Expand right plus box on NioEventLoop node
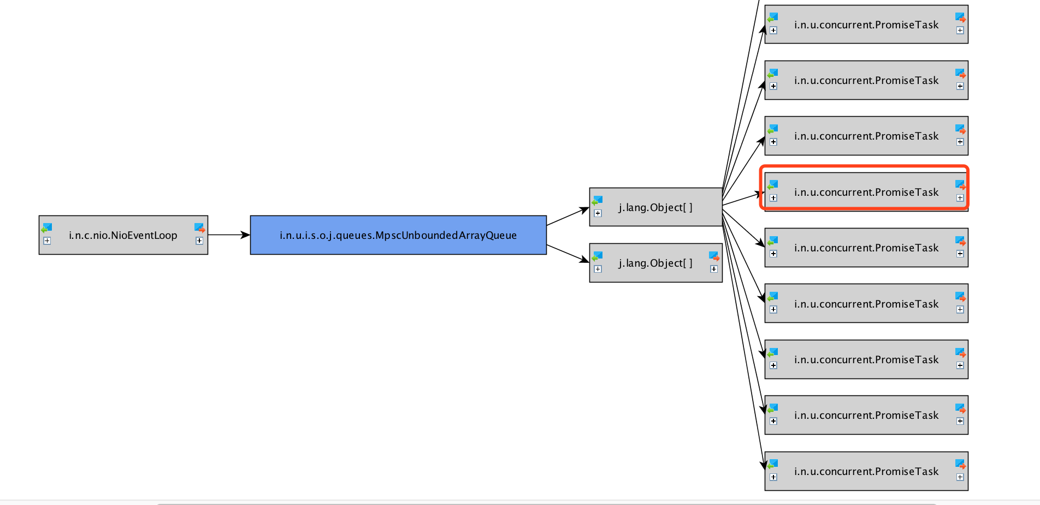 click(199, 241)
